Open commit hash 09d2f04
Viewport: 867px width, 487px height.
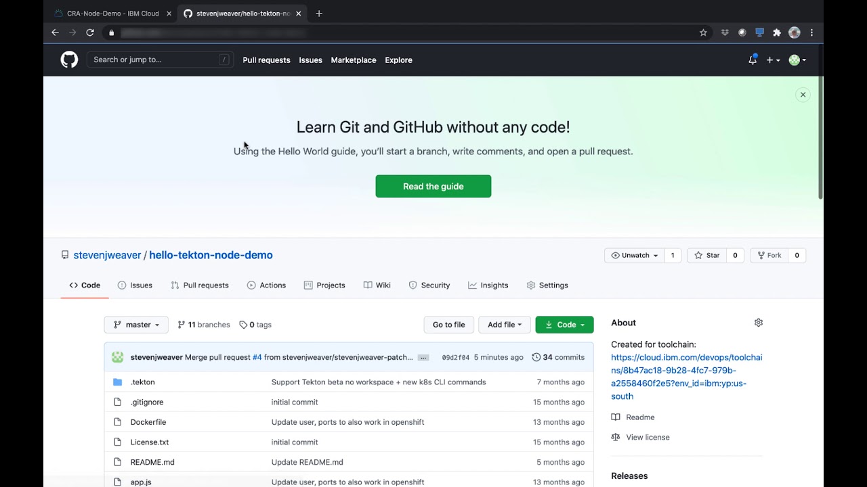click(455, 357)
